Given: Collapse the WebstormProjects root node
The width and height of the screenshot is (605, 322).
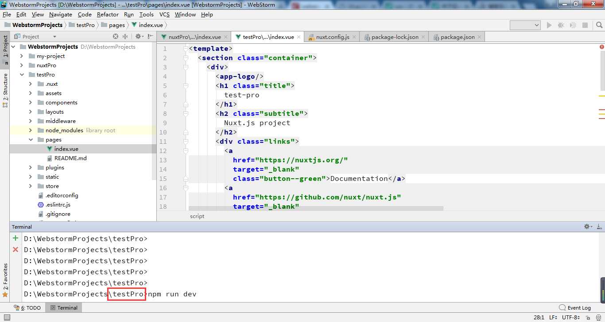Looking at the screenshot, I should click(x=13, y=47).
